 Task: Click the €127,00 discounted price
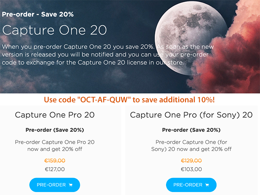coord(55,169)
